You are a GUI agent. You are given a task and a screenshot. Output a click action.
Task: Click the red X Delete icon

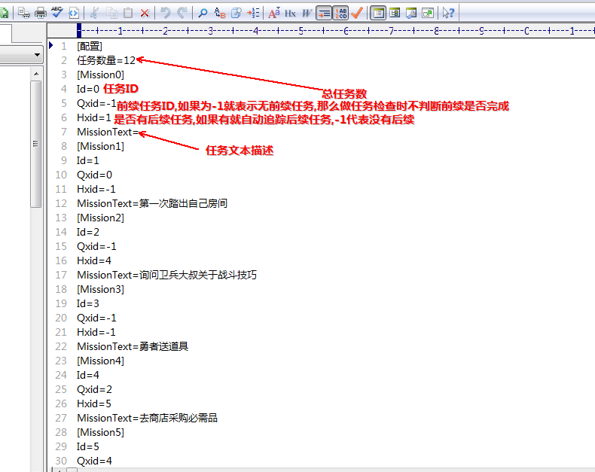tap(145, 14)
